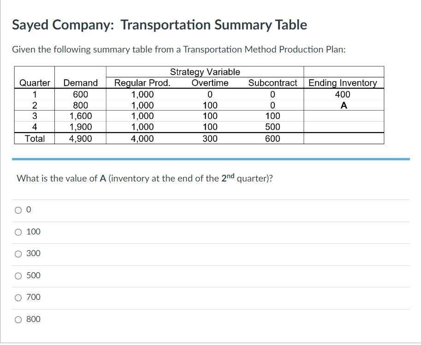
Task: Select the radio button for answer 0
Action: pos(18,210)
